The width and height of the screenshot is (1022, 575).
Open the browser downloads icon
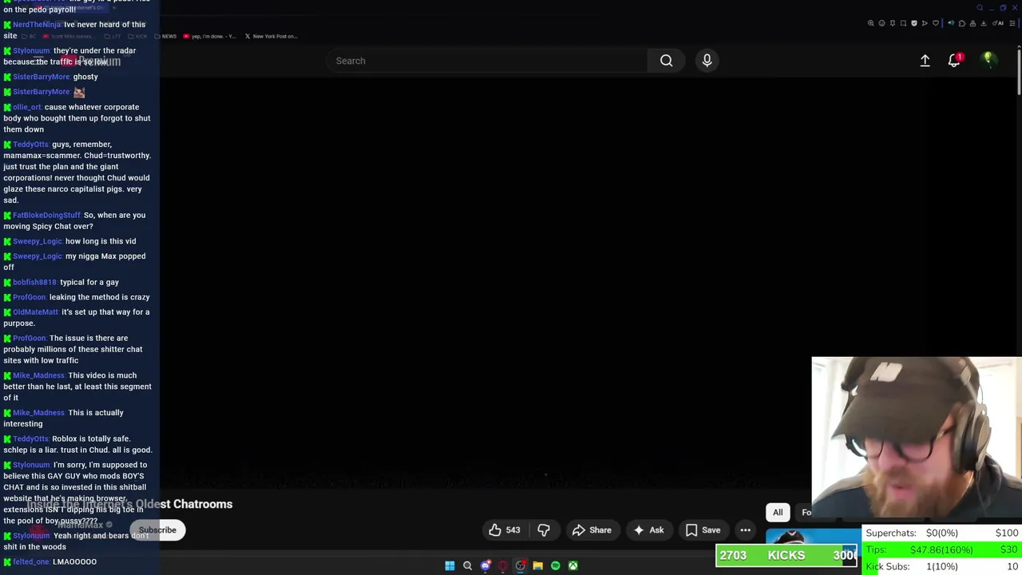[x=984, y=23]
